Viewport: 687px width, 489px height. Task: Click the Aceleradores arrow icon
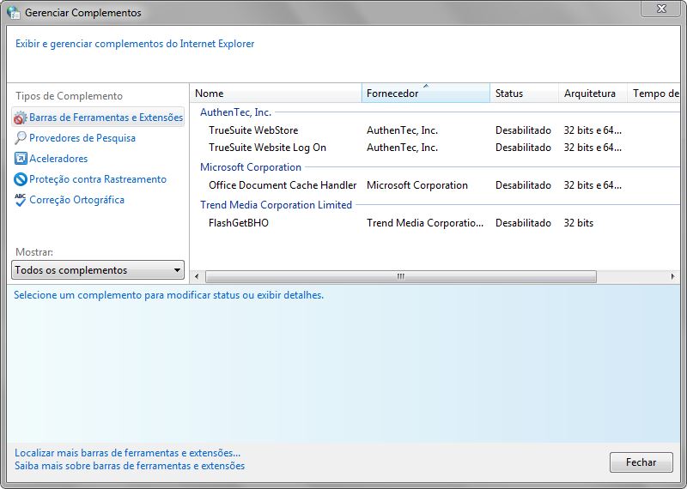(21, 159)
